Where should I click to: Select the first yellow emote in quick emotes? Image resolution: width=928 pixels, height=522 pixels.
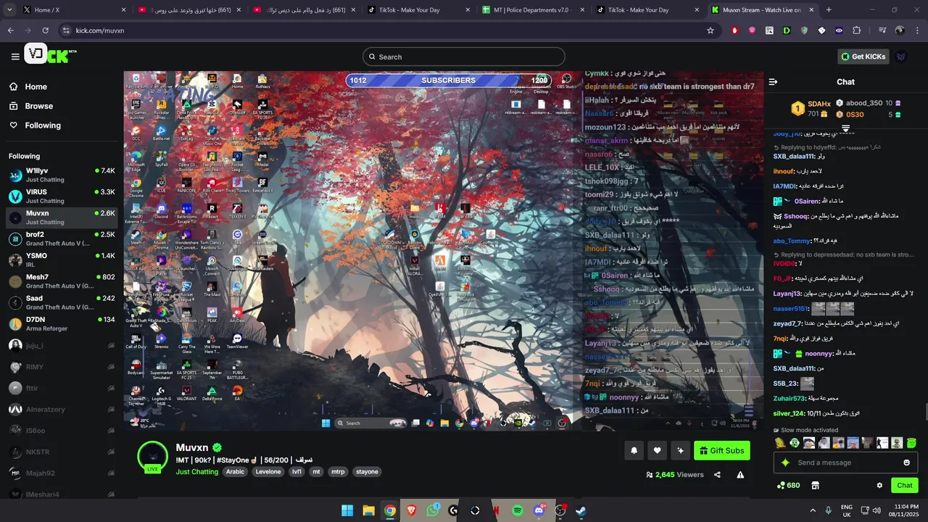[779, 443]
